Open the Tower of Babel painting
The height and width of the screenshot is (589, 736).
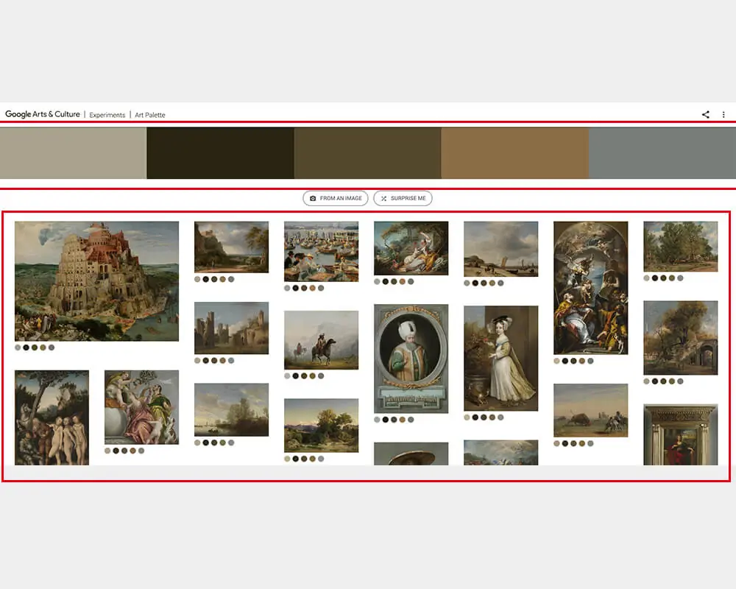96,281
